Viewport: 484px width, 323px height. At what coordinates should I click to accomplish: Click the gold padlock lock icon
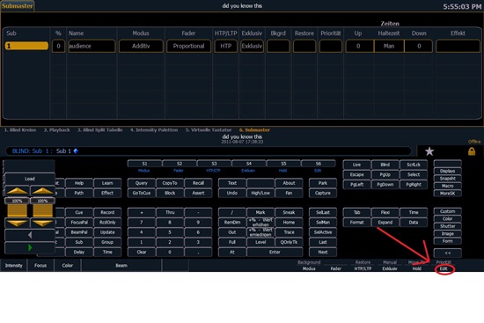tap(472, 151)
